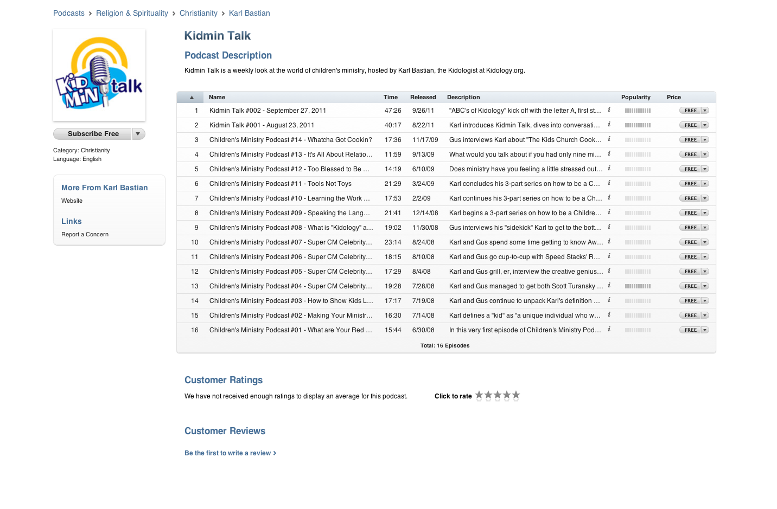This screenshot has height=509, width=777.
Task: Open info icon for Podcast #13 row
Action: [609, 154]
